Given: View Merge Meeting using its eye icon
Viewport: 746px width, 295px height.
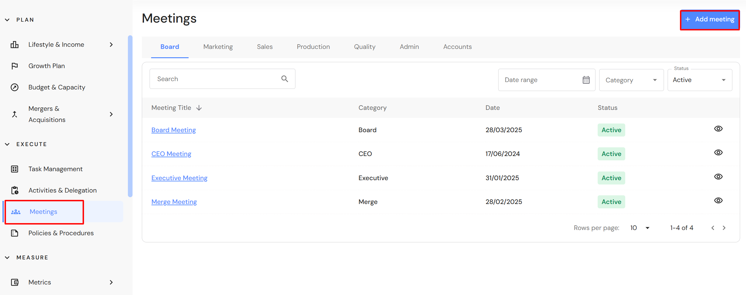Looking at the screenshot, I should 718,201.
